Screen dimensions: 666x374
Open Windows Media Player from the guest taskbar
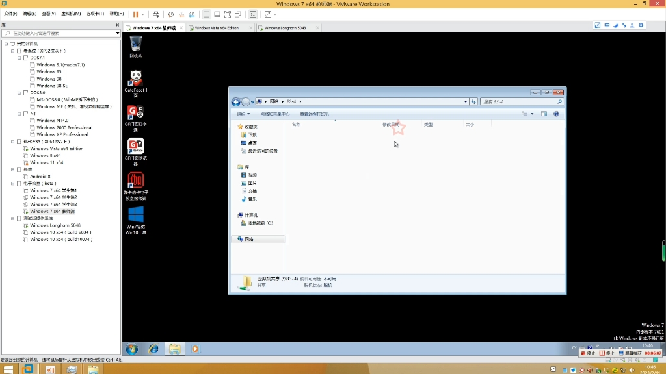(x=195, y=349)
